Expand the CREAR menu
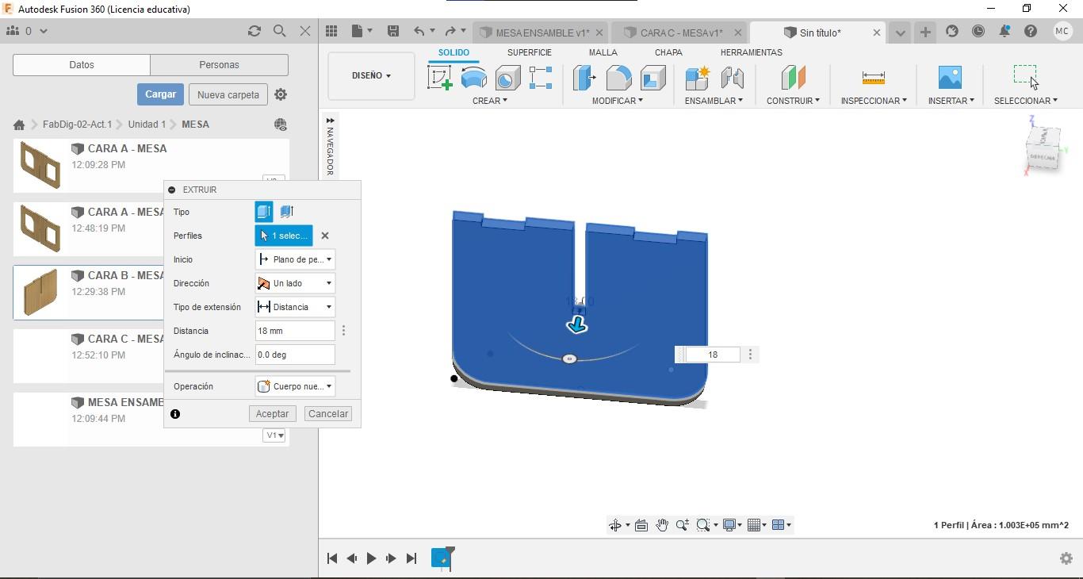 [x=490, y=101]
